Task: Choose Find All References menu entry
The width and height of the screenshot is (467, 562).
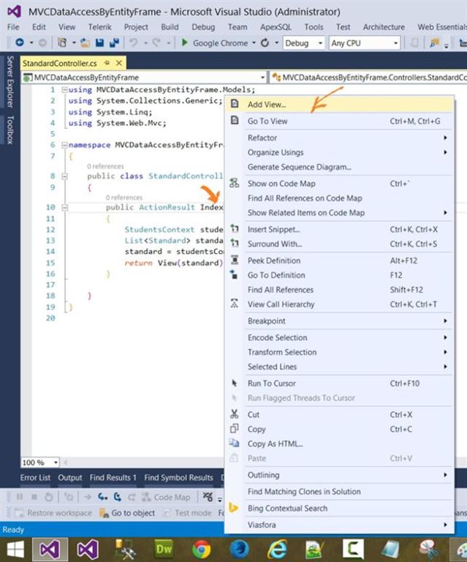Action: 340,290
